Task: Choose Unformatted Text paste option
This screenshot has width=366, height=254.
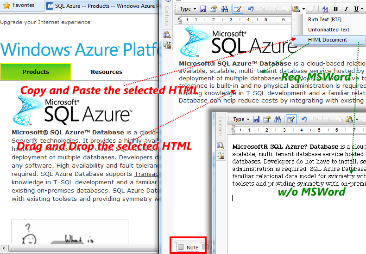Action: 328,30
